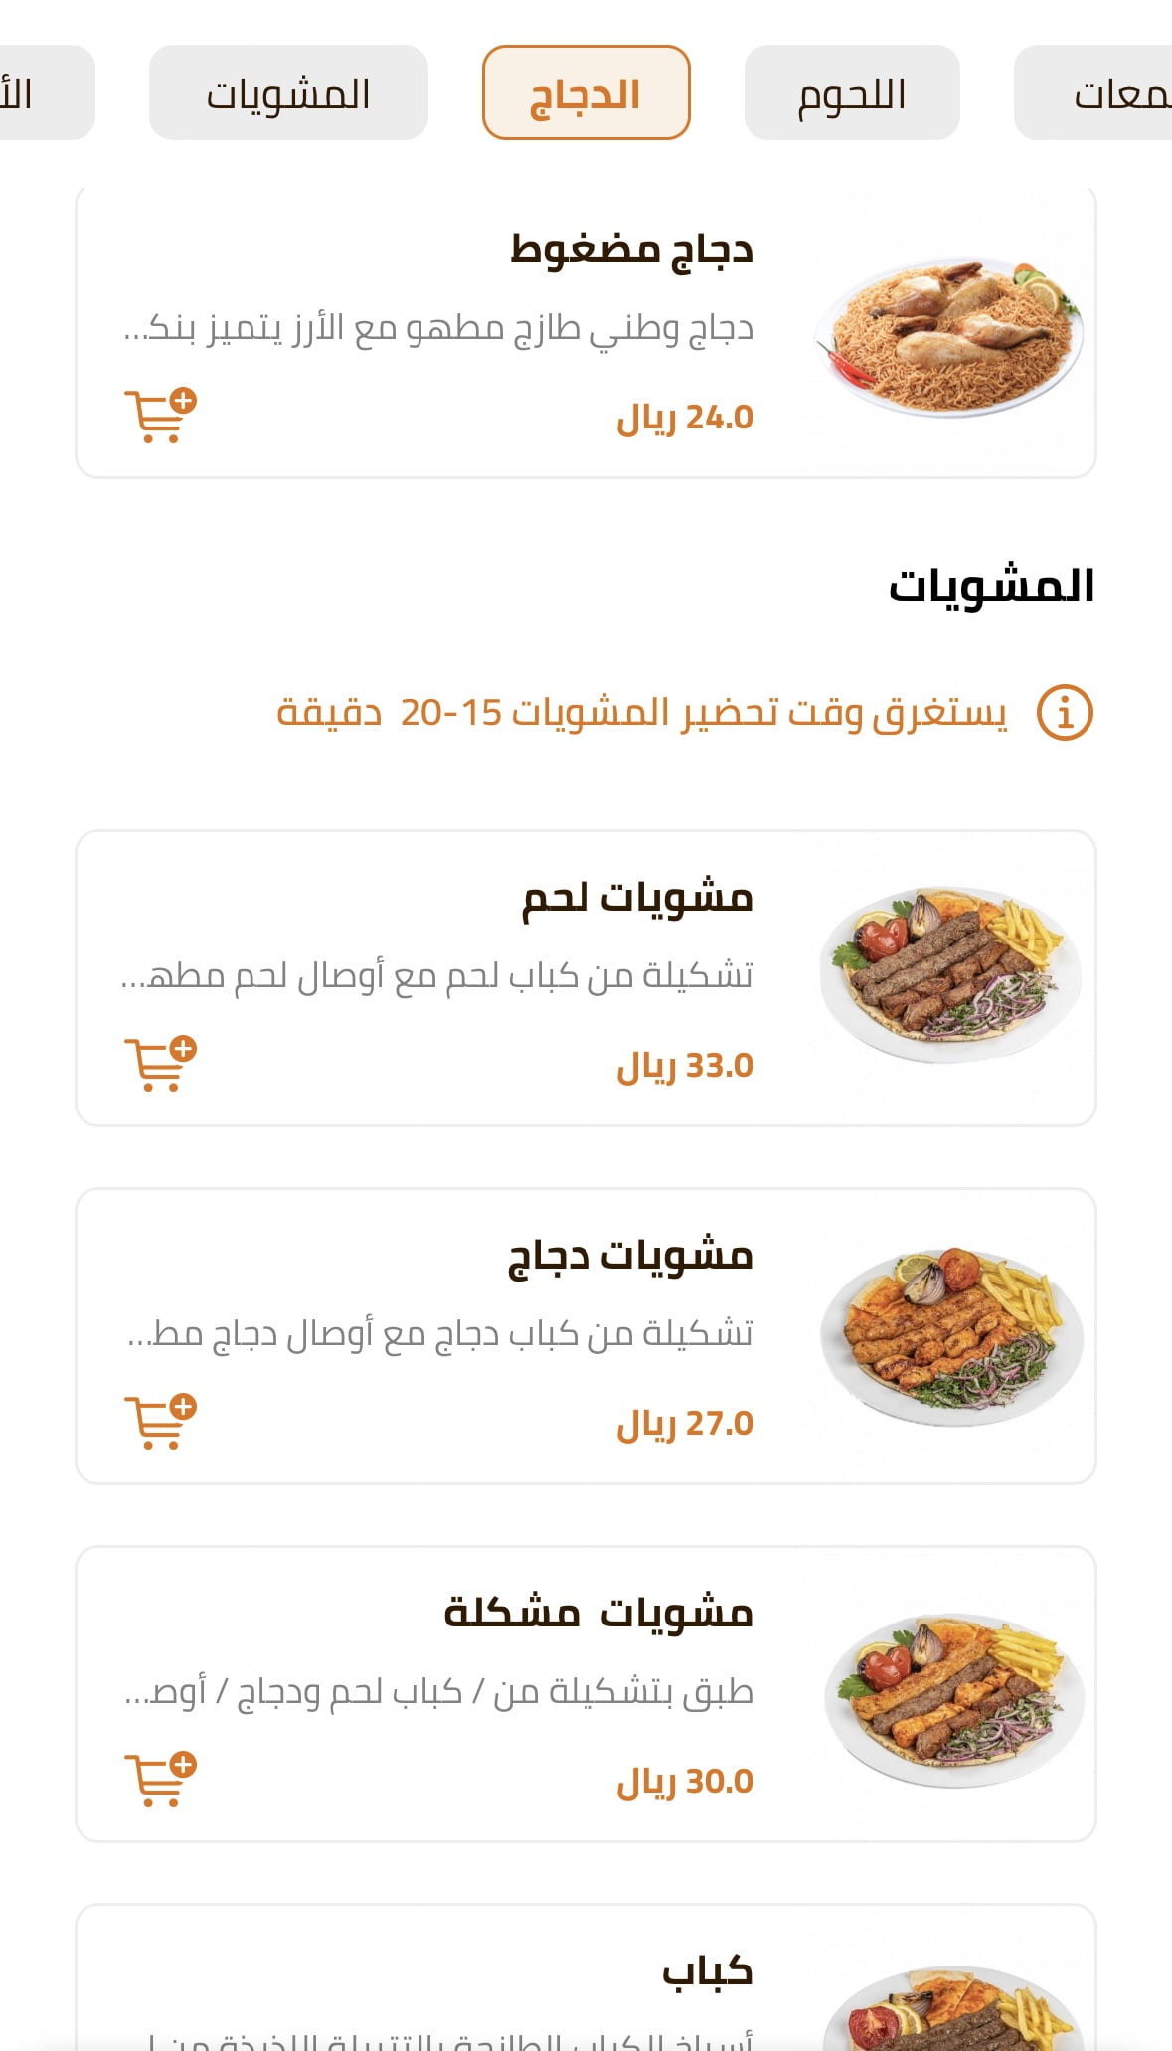Tap the partially visible leftmost category tab
The width and height of the screenshot is (1172, 2051).
point(40,93)
